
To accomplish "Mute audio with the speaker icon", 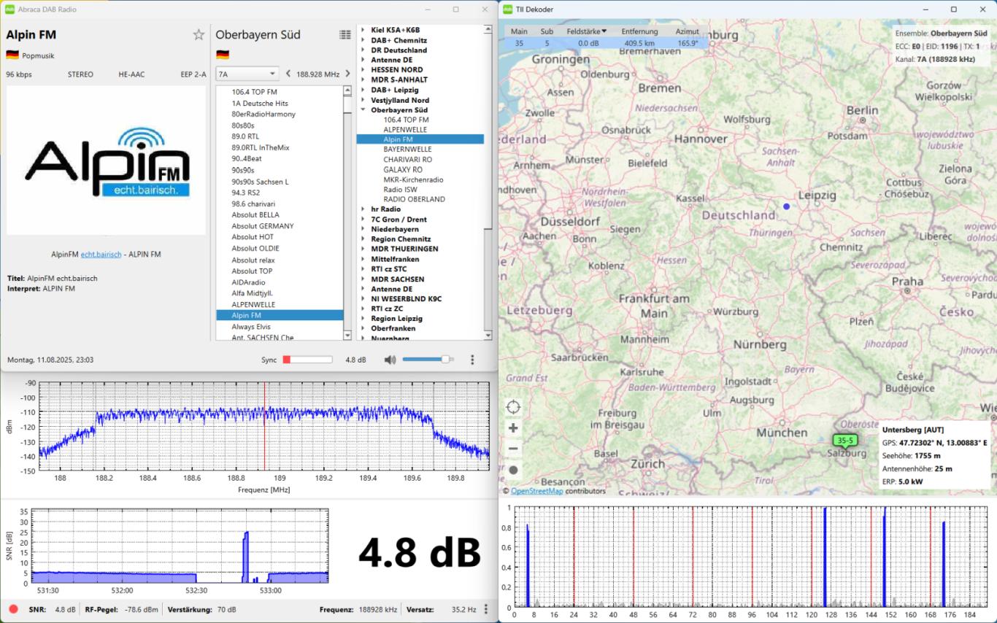I will click(x=390, y=360).
